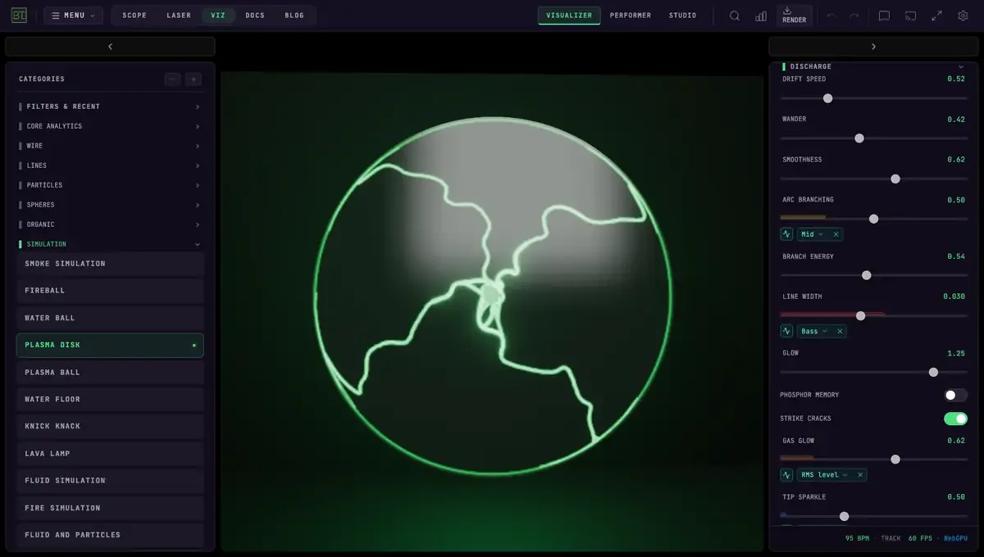
Task: Click the plus button in Categories header
Action: [194, 79]
